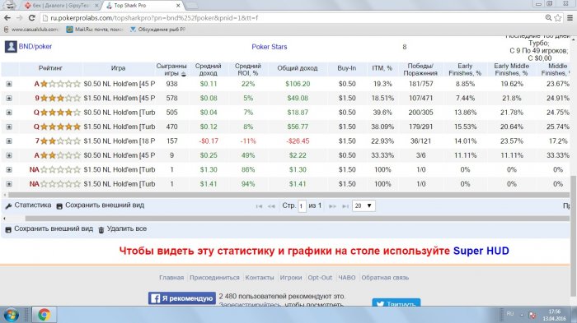
Task: Expand the 578 games $1.50 NL Hold'em row
Action: pyautogui.click(x=9, y=99)
